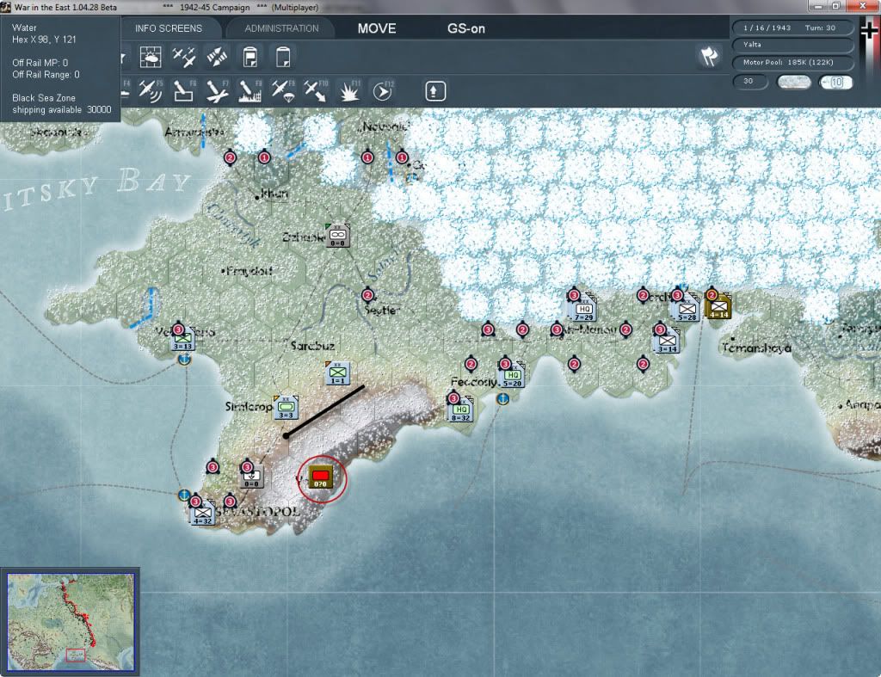This screenshot has height=677, width=881.
Task: Select the F6 bomb unit mode
Action: click(x=184, y=91)
